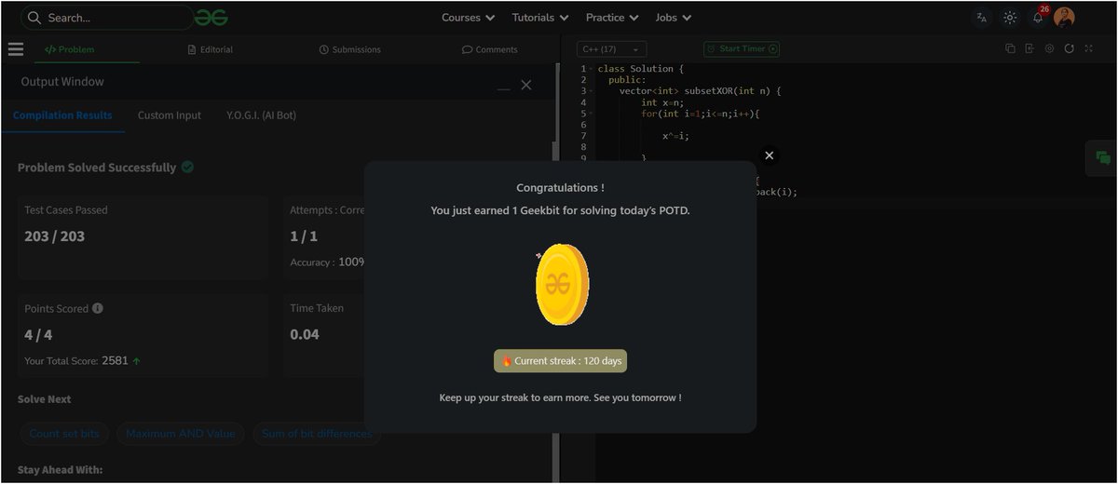This screenshot has width=1118, height=484.
Task: Click the "4 / 4" points value
Action: pos(38,335)
